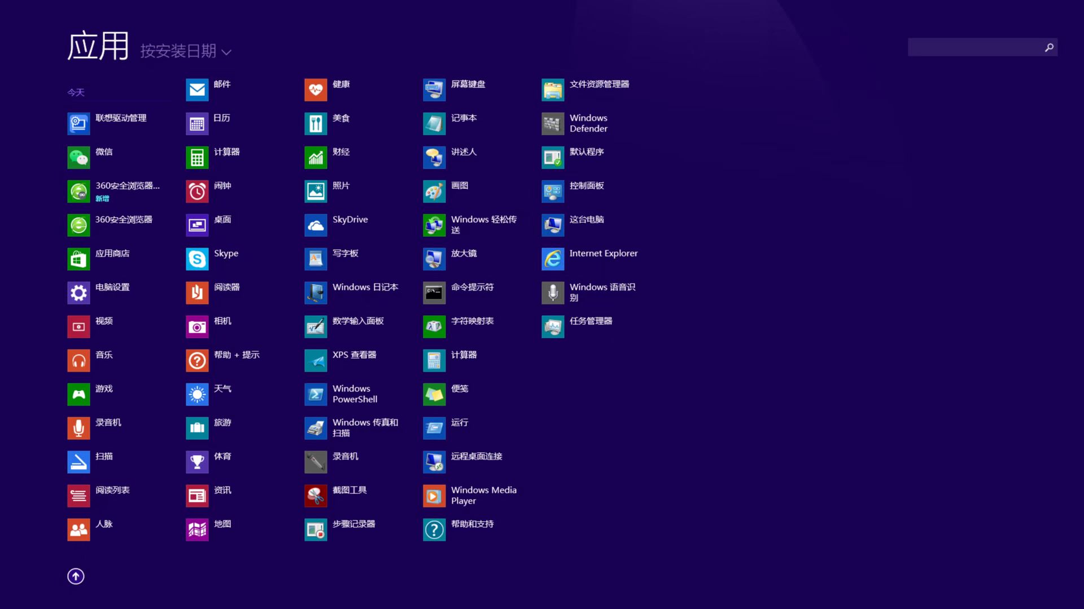The width and height of the screenshot is (1084, 609).
Task: Click the 体育 sports label
Action: 222,456
